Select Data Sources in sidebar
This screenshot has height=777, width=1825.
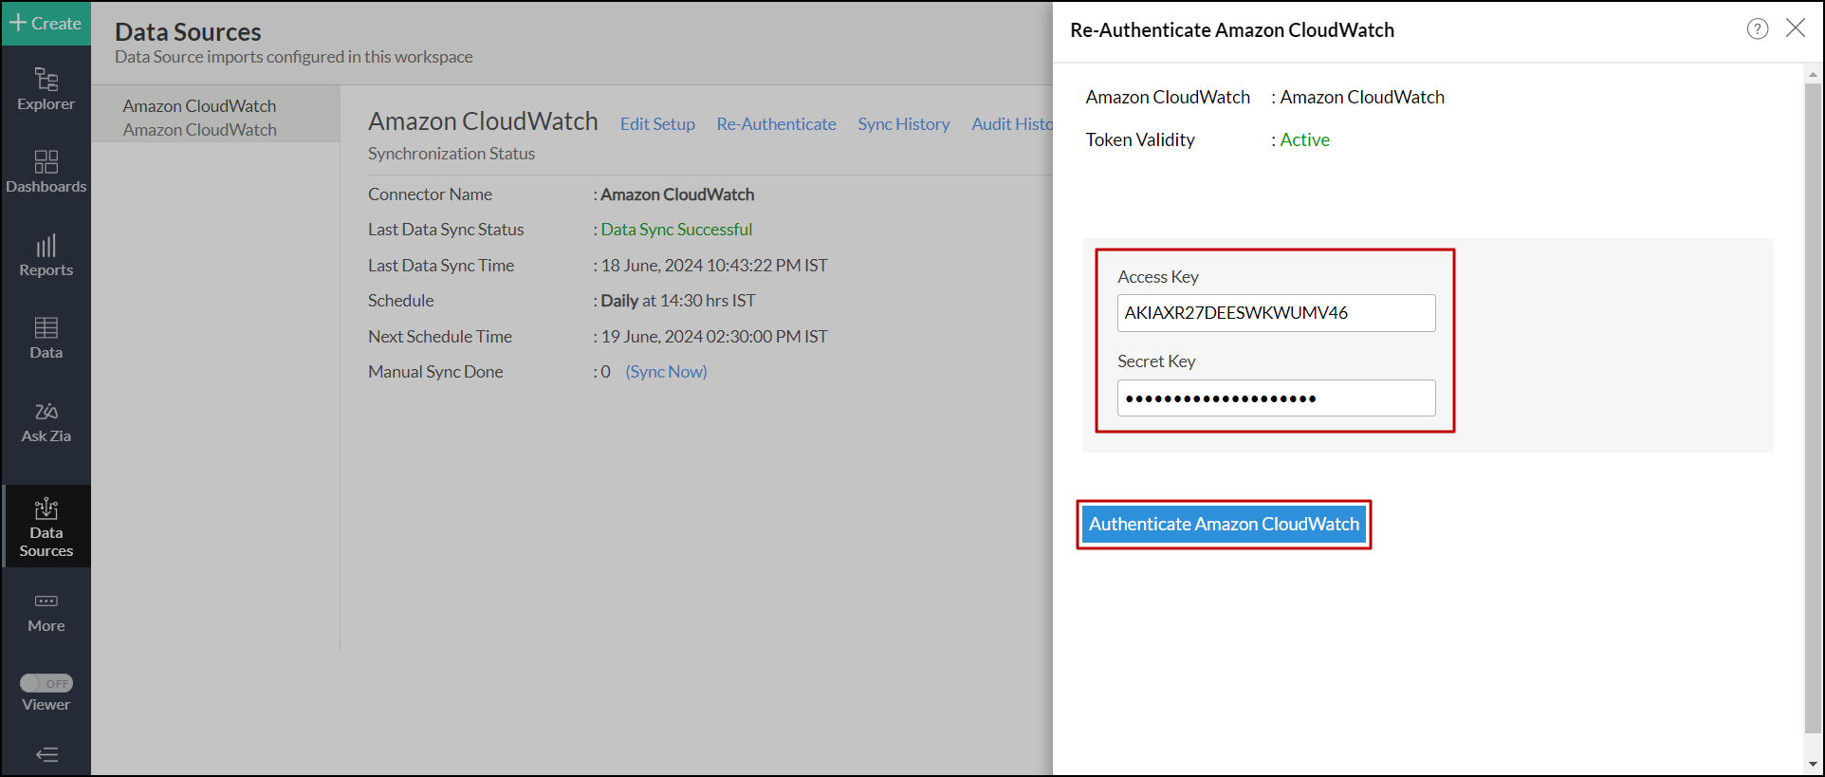point(46,527)
